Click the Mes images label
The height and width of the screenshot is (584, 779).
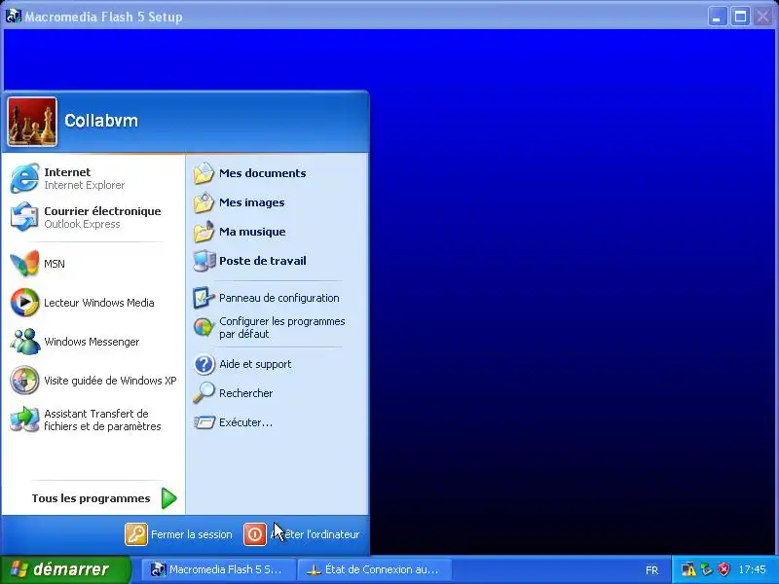(252, 202)
